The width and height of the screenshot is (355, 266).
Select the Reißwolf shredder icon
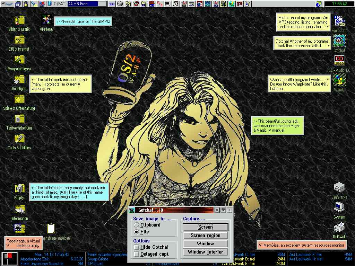pyautogui.click(x=339, y=227)
